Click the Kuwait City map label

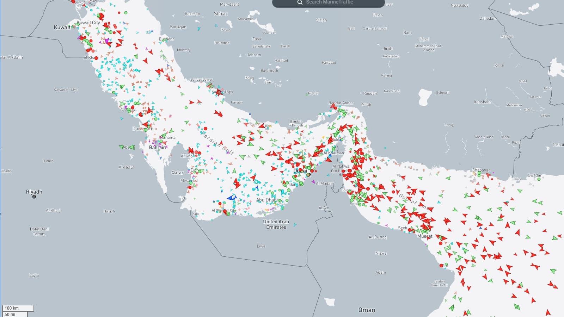tap(88, 23)
